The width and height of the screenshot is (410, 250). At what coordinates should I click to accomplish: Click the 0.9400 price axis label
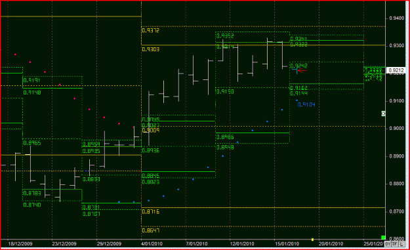pos(396,18)
